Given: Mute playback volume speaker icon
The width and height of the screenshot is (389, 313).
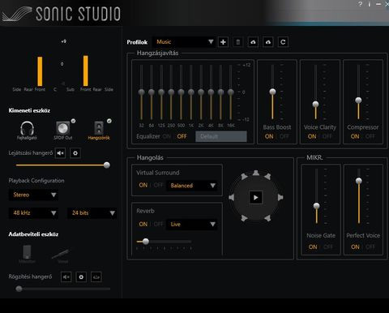Looking at the screenshot, I should point(60,153).
